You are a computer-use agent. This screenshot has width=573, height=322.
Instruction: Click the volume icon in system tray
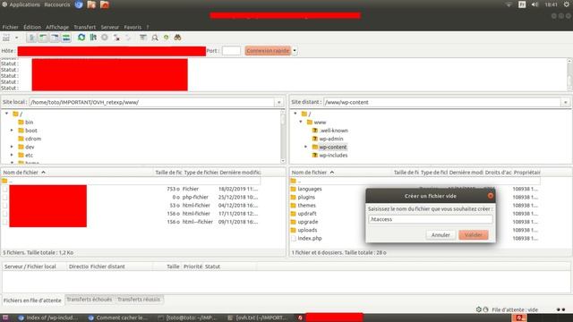point(535,4)
